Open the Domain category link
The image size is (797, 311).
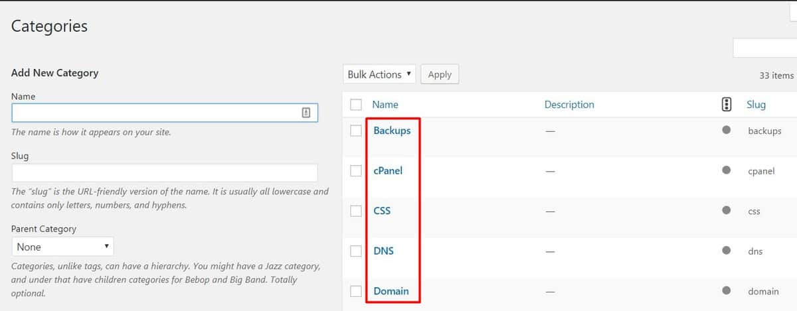coord(391,290)
